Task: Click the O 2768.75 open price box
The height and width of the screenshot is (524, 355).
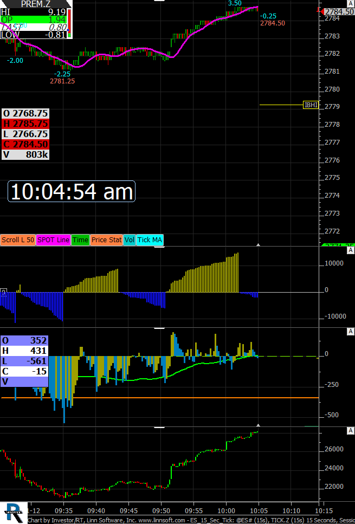Action: (25, 113)
